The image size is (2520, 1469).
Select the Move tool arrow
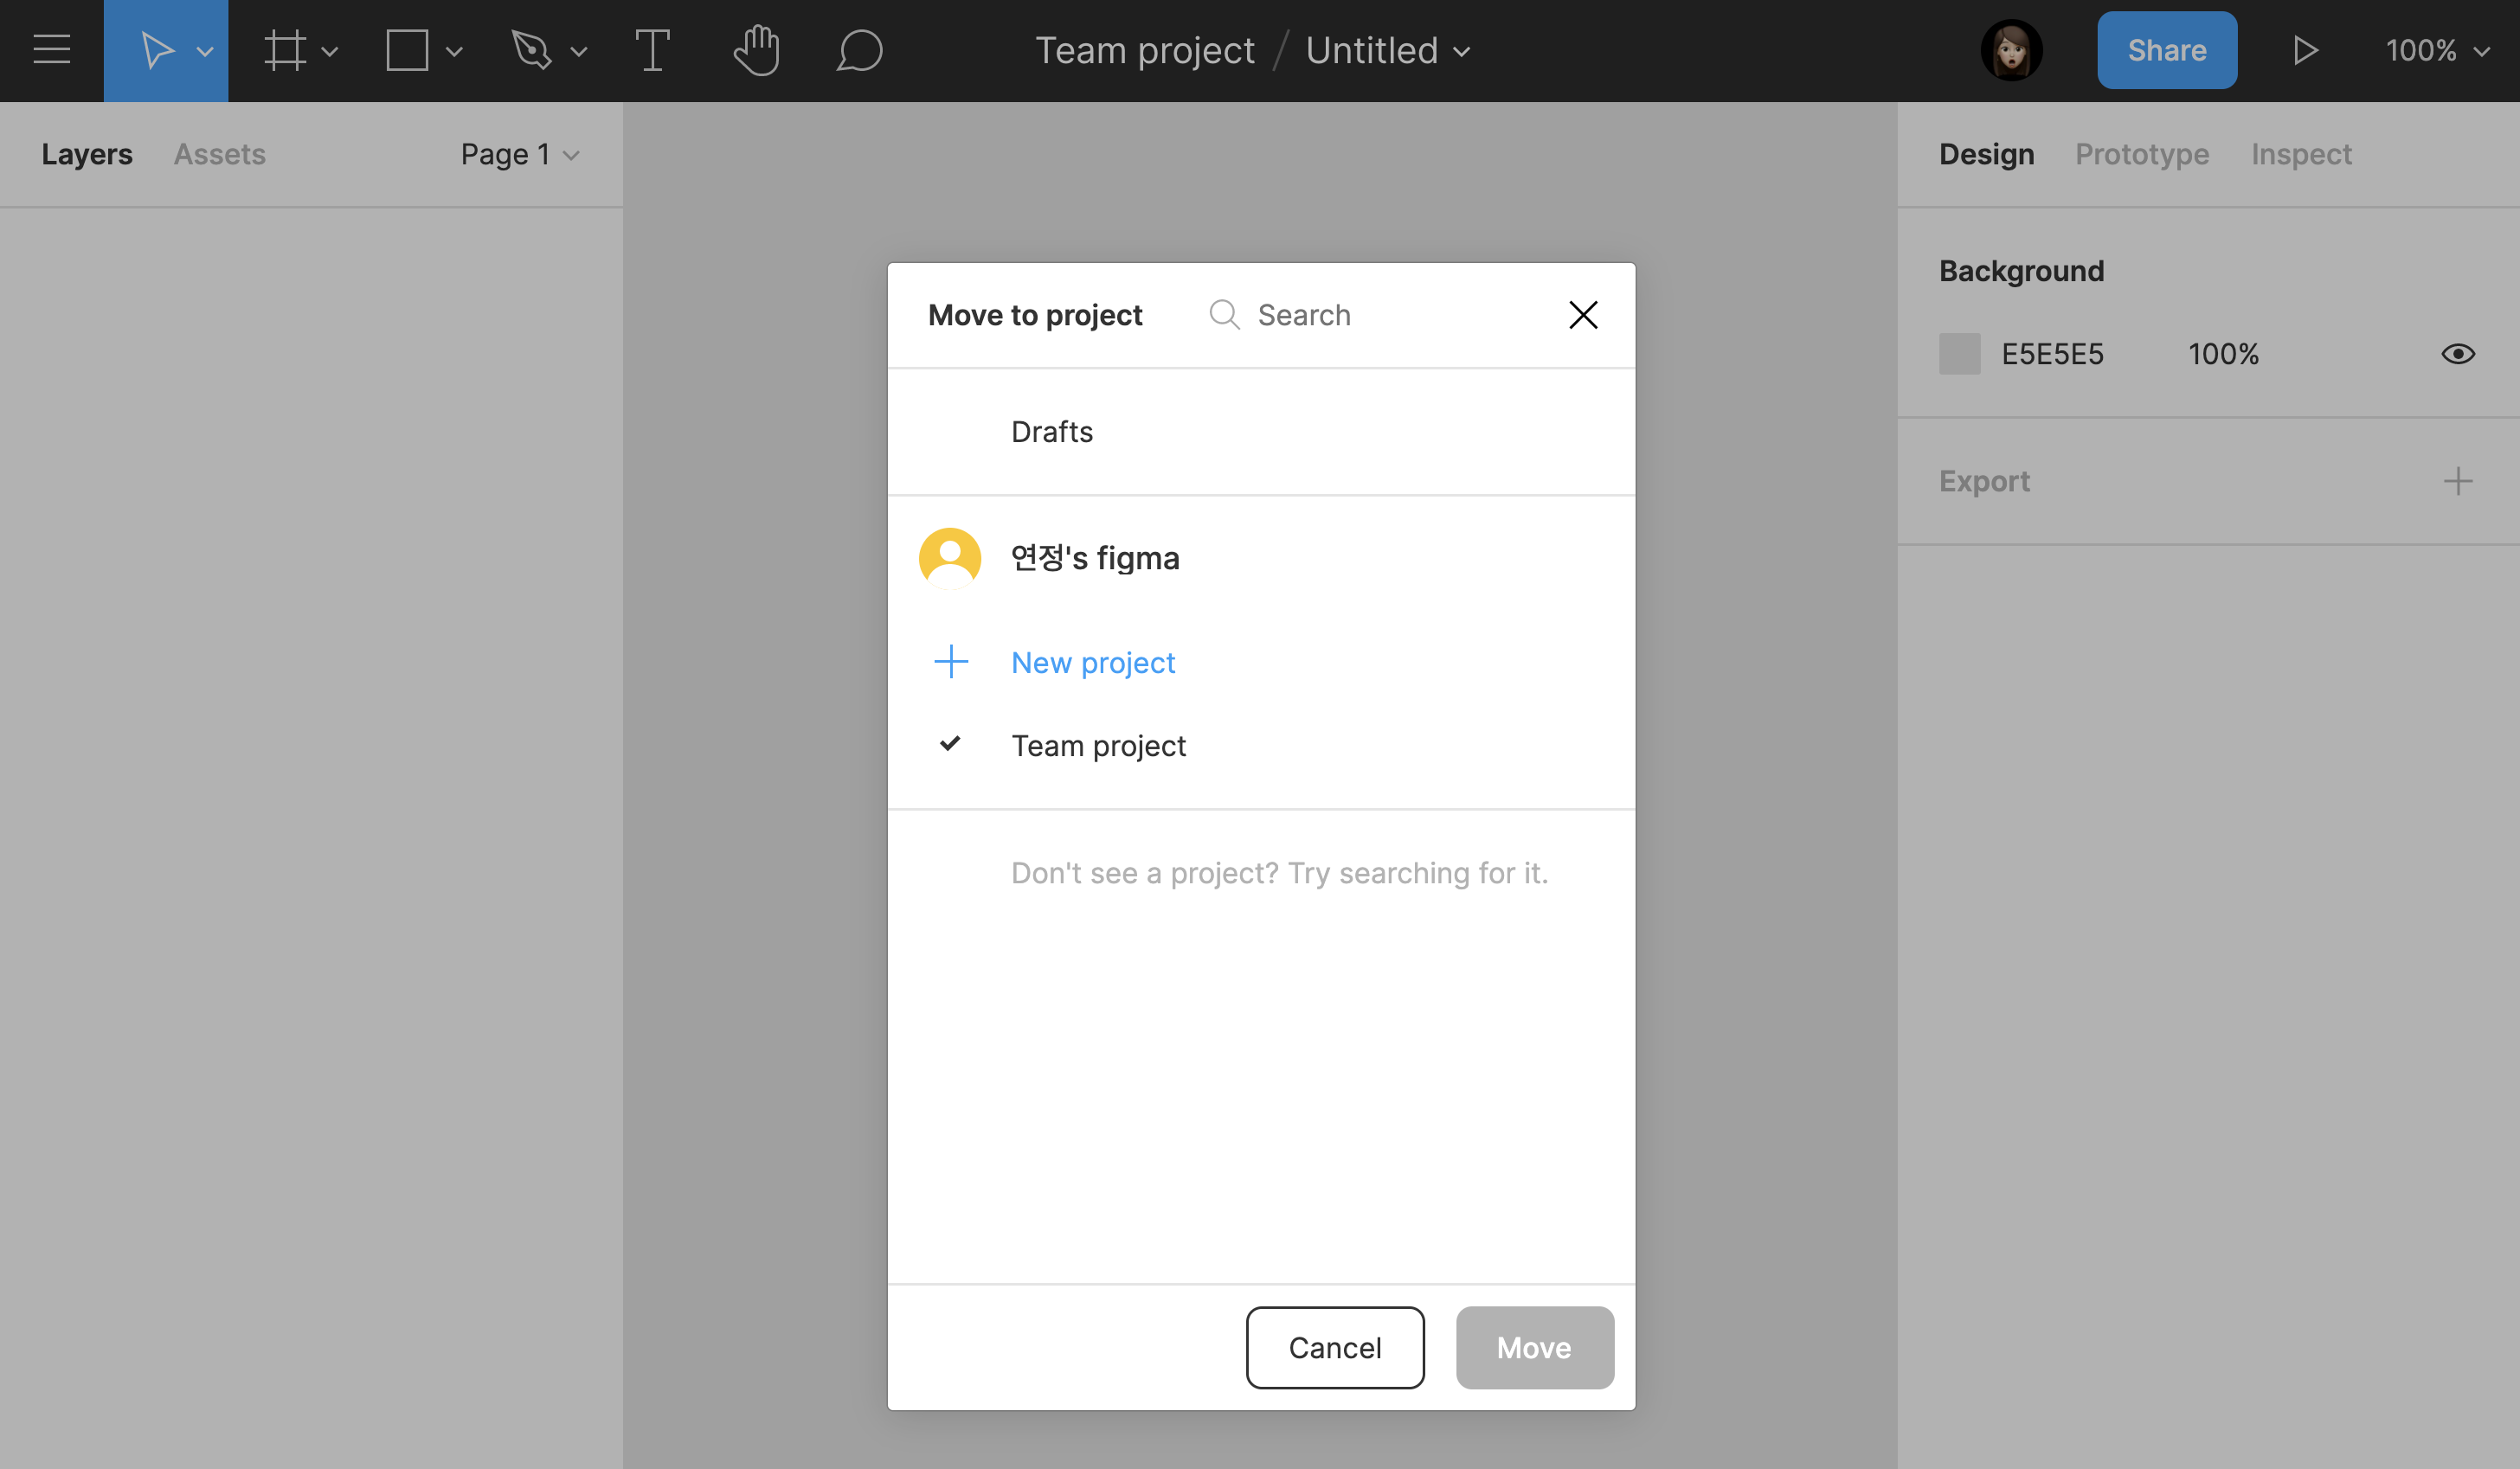[157, 50]
